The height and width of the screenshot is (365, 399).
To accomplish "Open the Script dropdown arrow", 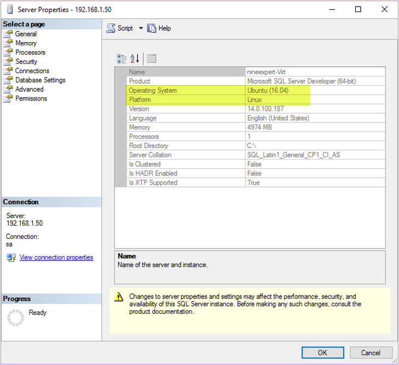I will 140,28.
